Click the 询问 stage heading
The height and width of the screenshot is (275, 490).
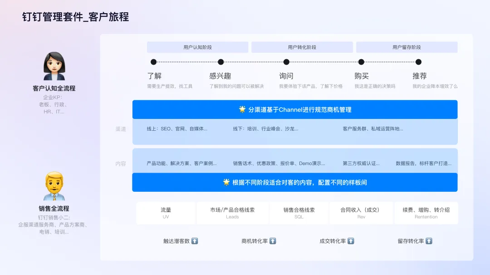pos(286,76)
